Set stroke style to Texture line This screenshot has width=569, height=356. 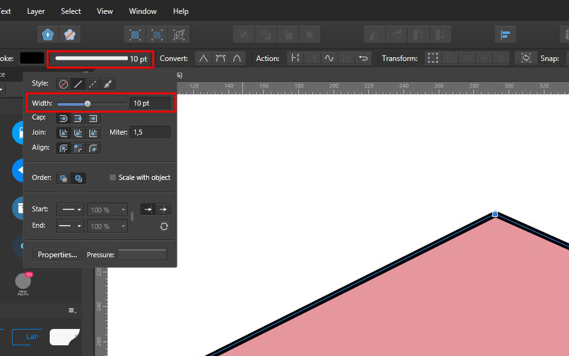[108, 84]
